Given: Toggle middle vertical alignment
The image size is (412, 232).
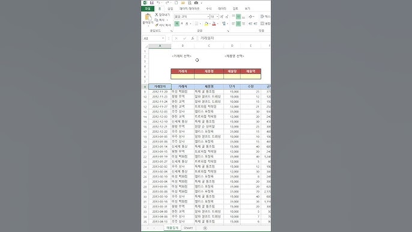Looking at the screenshot, I should 238,17.
